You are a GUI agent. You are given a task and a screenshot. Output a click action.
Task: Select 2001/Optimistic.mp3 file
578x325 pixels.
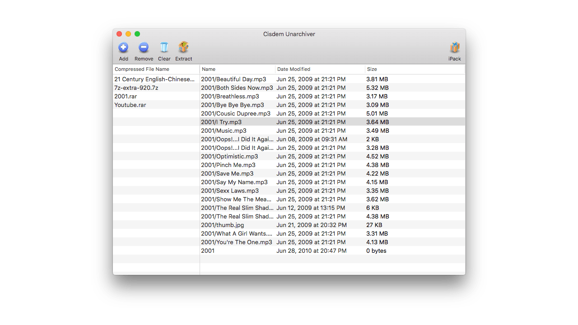tap(332, 156)
